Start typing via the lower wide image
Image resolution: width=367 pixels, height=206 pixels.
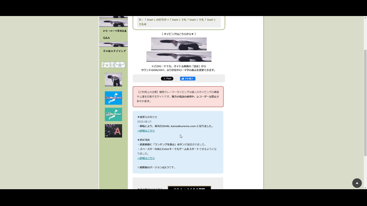click(x=179, y=57)
